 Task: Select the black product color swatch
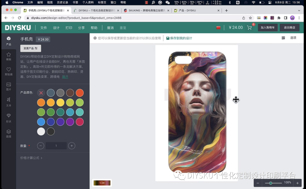point(51,131)
